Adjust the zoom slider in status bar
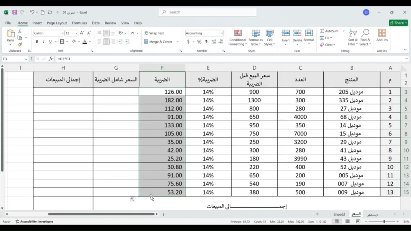 click(384, 221)
